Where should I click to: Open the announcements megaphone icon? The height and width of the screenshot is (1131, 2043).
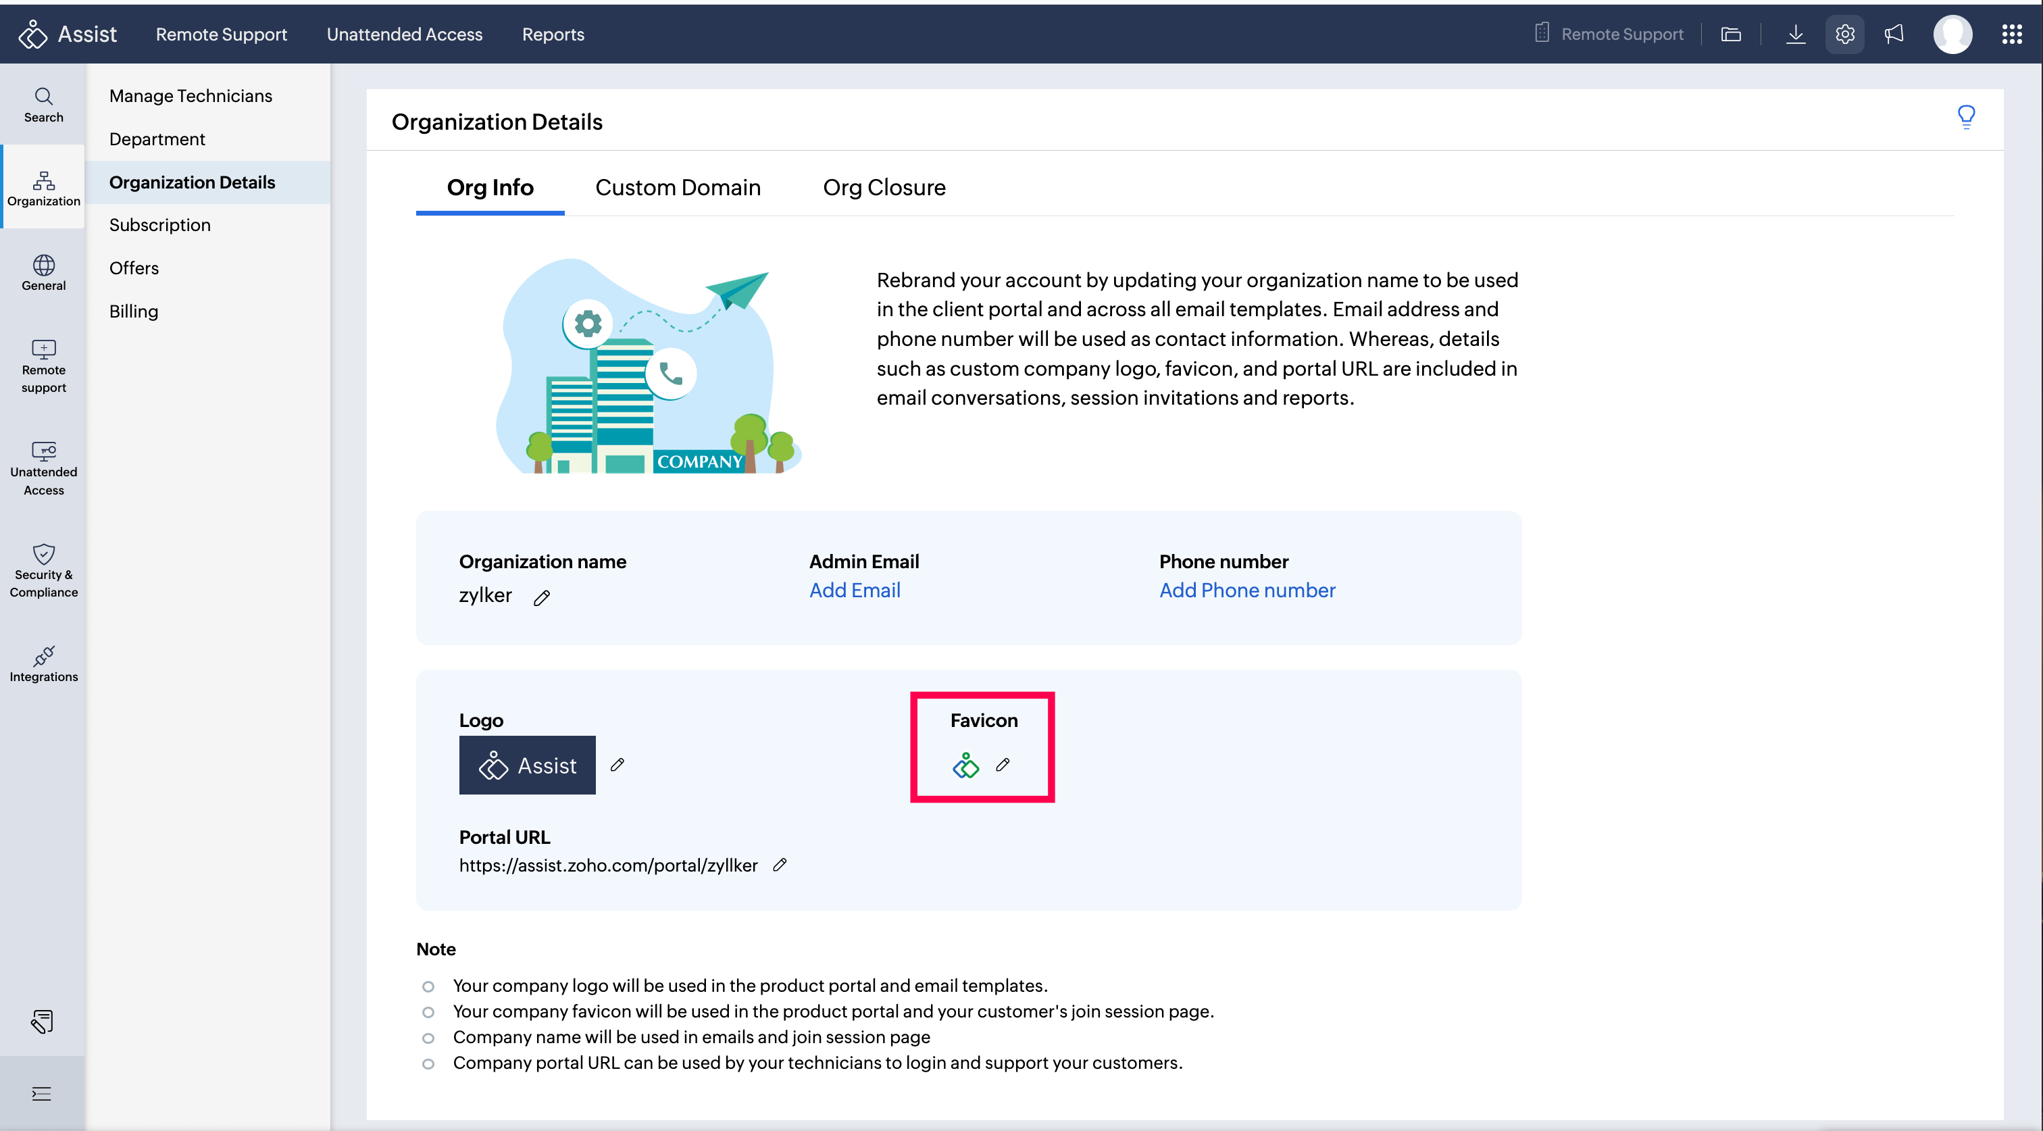coord(1894,34)
